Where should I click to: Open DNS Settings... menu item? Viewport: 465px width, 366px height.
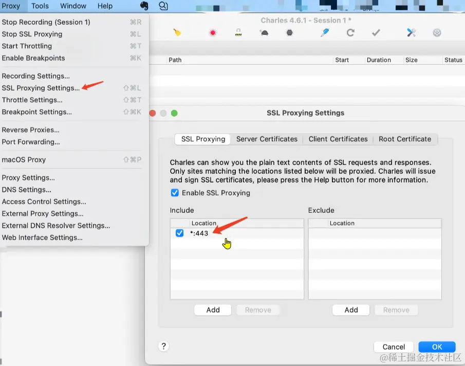click(x=71, y=190)
